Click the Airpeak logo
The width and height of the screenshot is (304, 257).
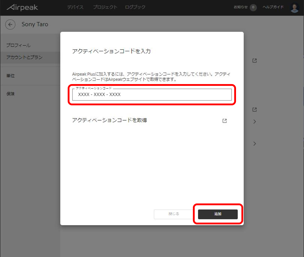click(22, 7)
